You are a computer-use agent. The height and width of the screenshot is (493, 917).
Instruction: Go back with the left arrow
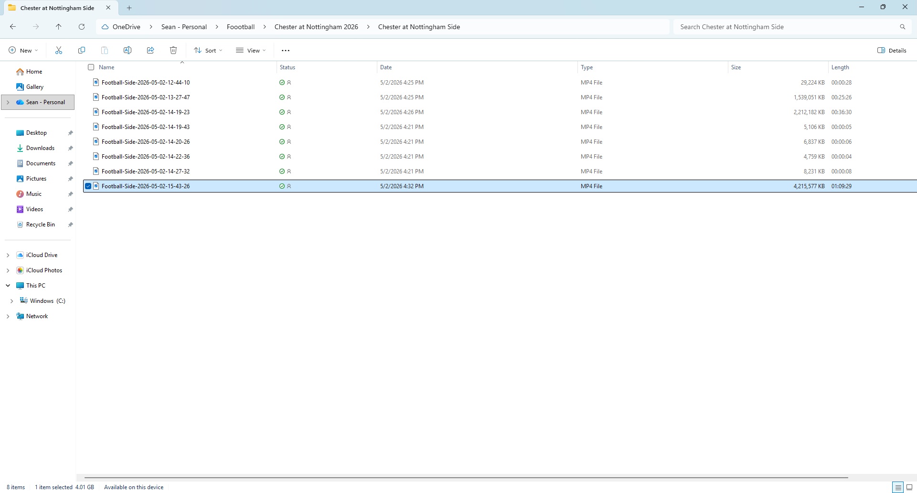[x=13, y=27]
